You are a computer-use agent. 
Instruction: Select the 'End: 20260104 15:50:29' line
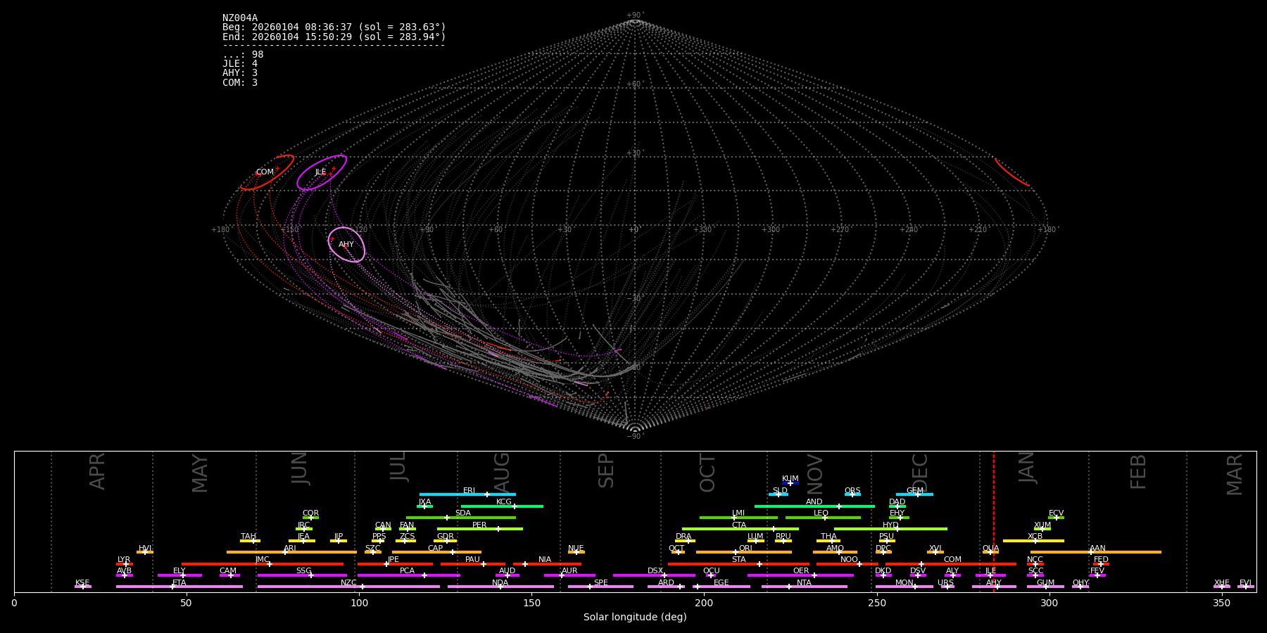click(x=334, y=37)
